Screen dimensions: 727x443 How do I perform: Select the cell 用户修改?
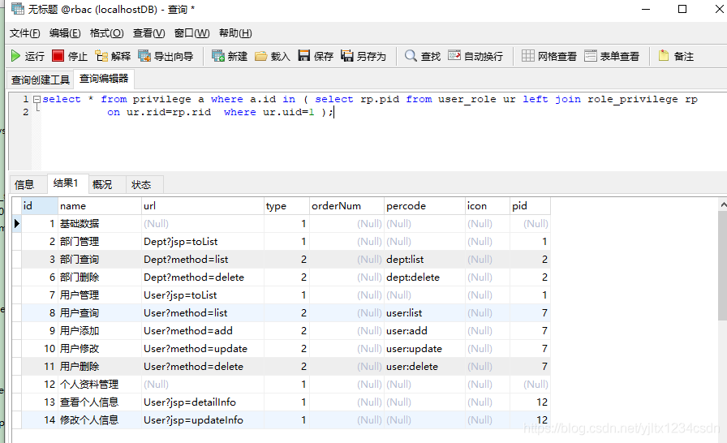pyautogui.click(x=100, y=348)
